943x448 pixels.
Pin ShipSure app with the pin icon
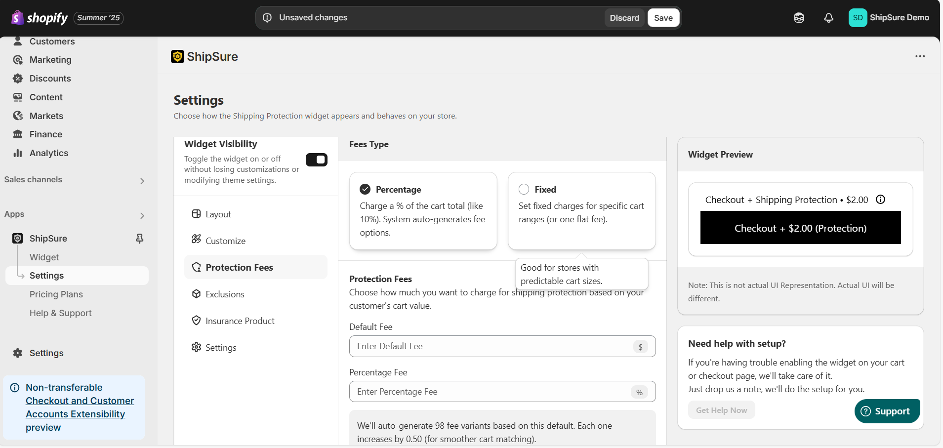(140, 239)
